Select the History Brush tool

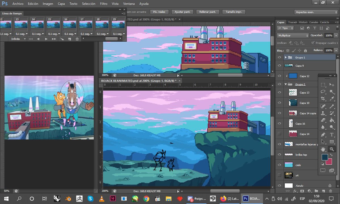coord(332,113)
